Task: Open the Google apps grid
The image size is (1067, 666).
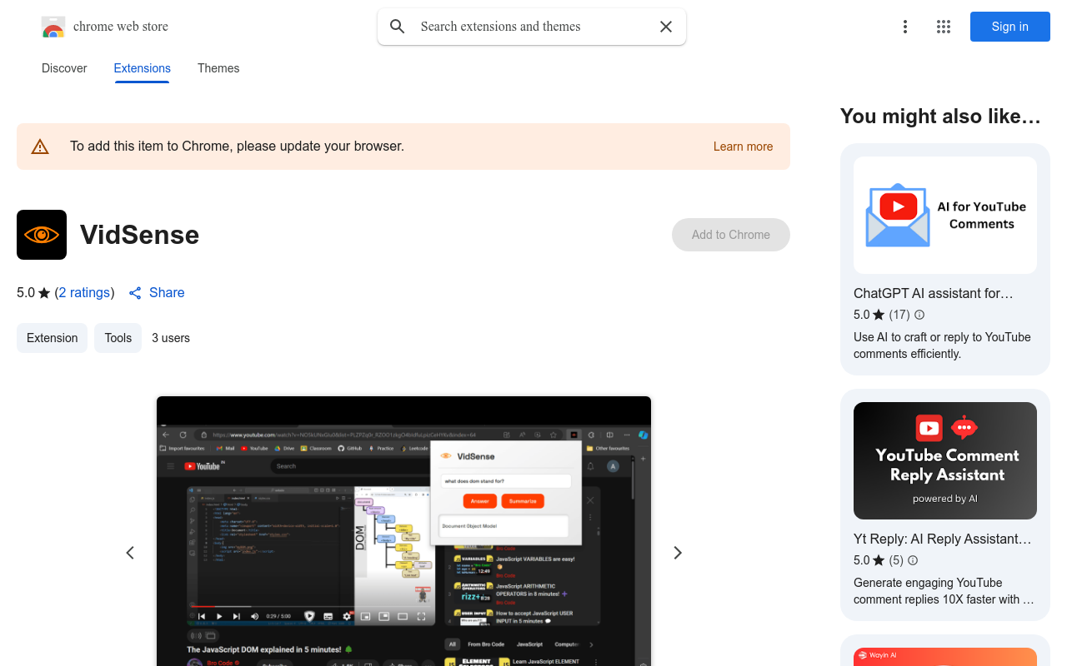Action: [944, 27]
